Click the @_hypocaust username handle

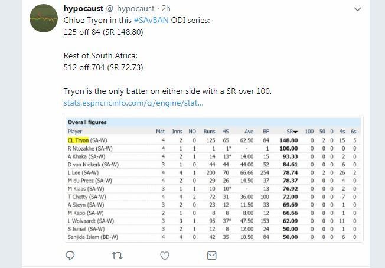[133, 9]
